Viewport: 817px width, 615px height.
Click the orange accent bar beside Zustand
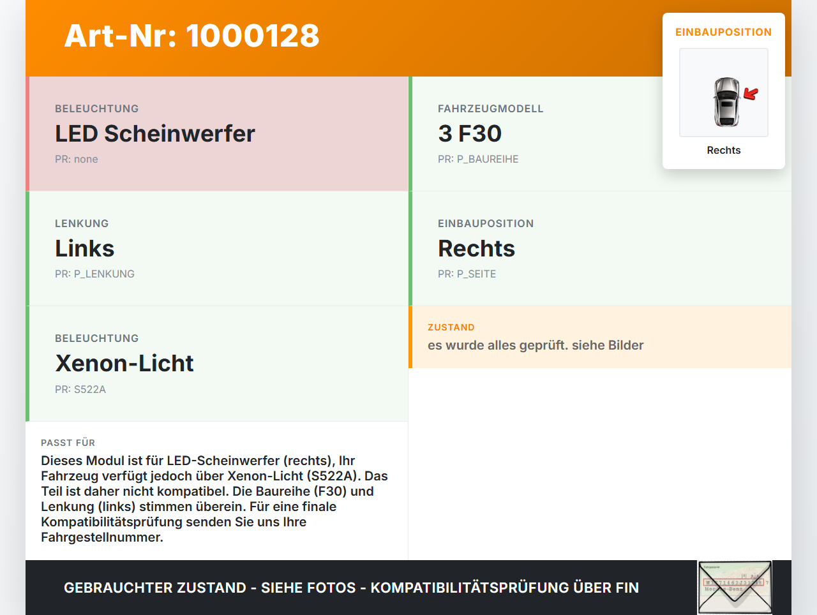point(410,337)
